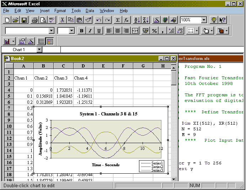Save the workbook with the floppy disk icon

pyautogui.click(x=24, y=20)
